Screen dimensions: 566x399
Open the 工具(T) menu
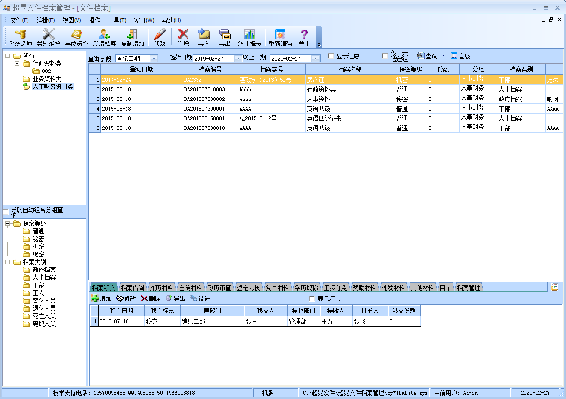117,20
